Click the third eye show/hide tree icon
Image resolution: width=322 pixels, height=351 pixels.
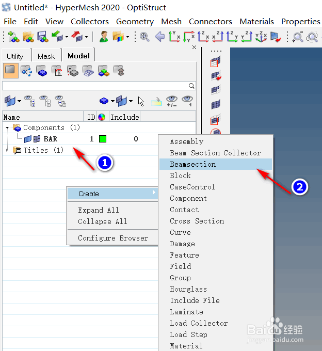[60, 101]
